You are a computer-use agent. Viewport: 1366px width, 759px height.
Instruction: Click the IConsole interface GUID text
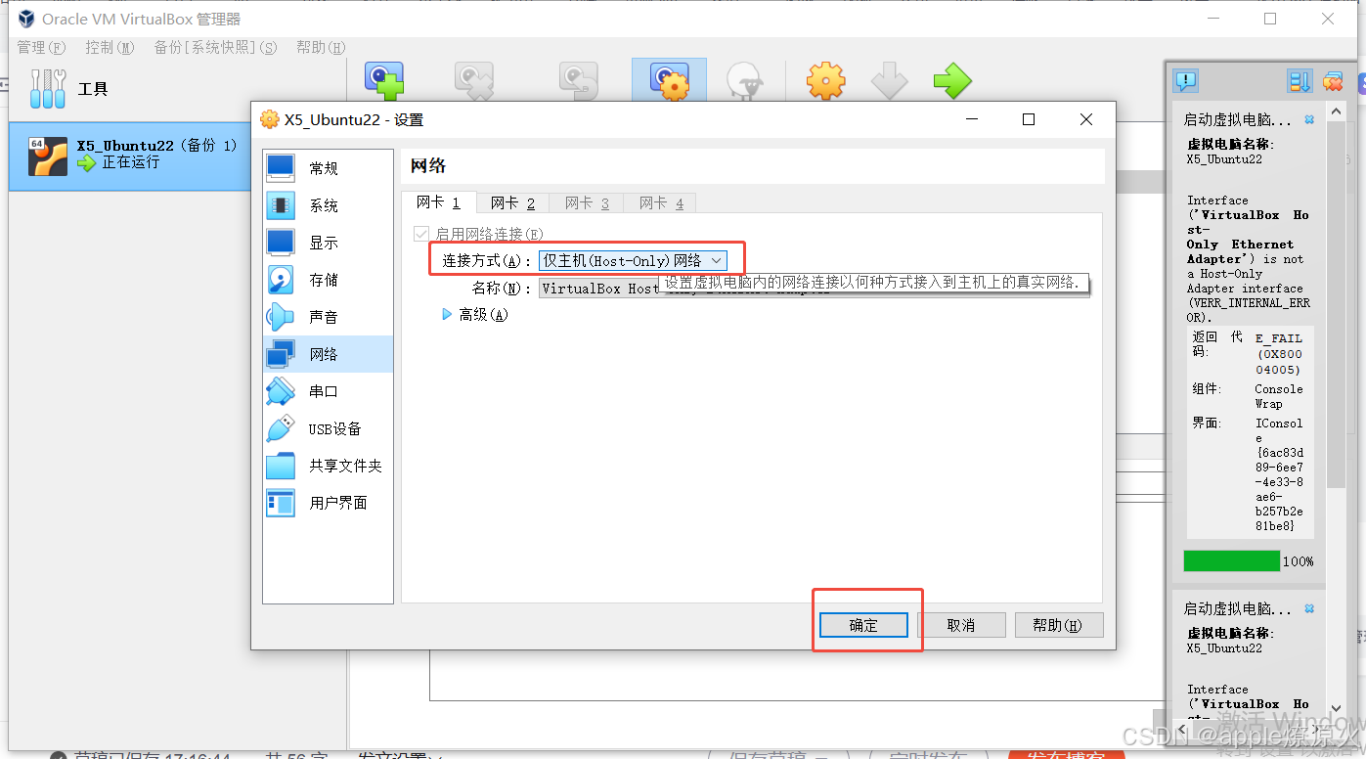[1279, 474]
